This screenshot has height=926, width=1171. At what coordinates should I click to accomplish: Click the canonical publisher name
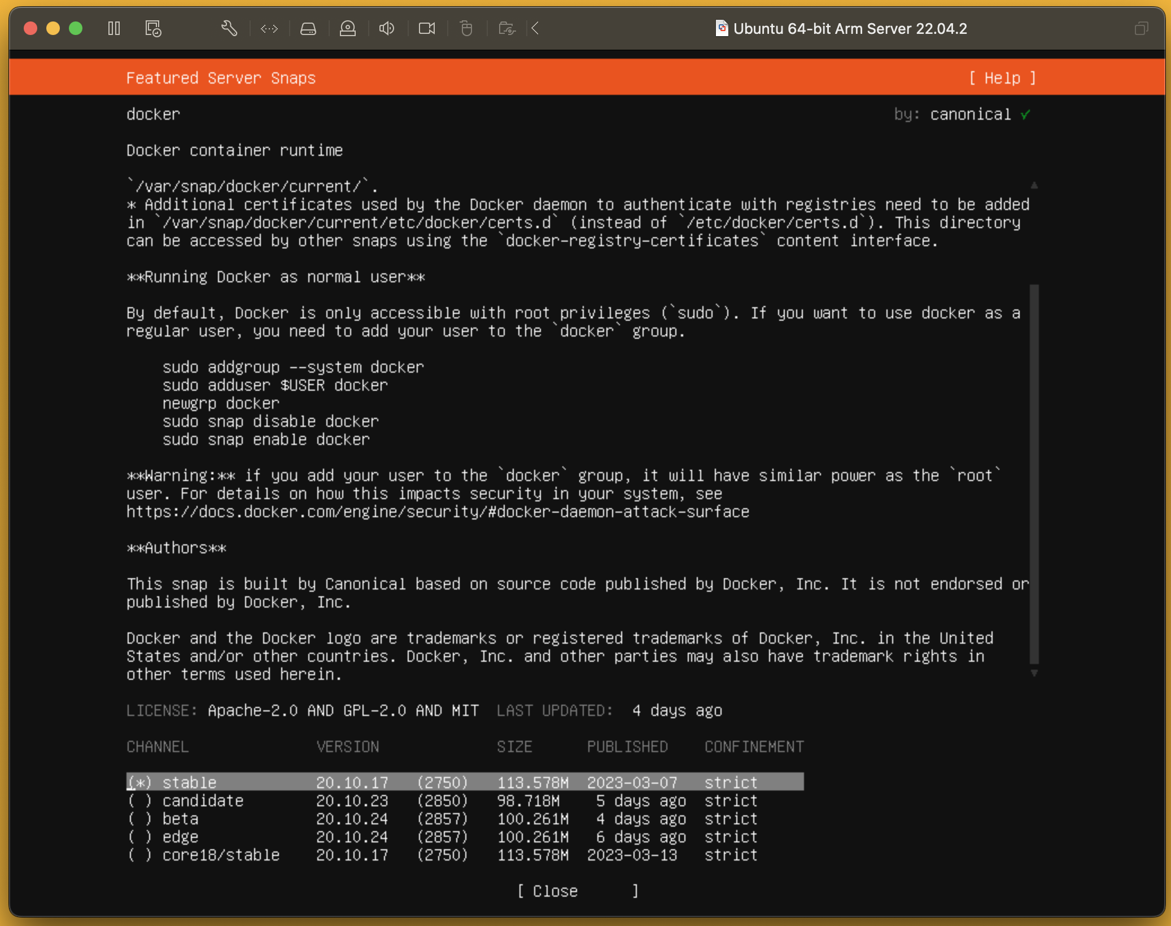click(x=971, y=114)
